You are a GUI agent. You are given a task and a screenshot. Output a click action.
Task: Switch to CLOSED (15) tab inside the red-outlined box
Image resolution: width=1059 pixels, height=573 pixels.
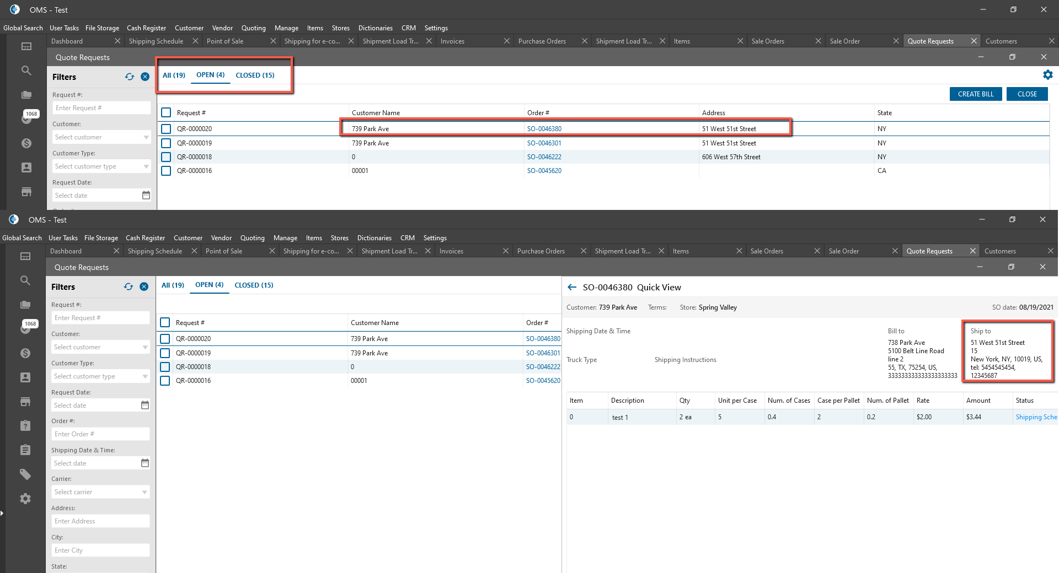click(255, 75)
